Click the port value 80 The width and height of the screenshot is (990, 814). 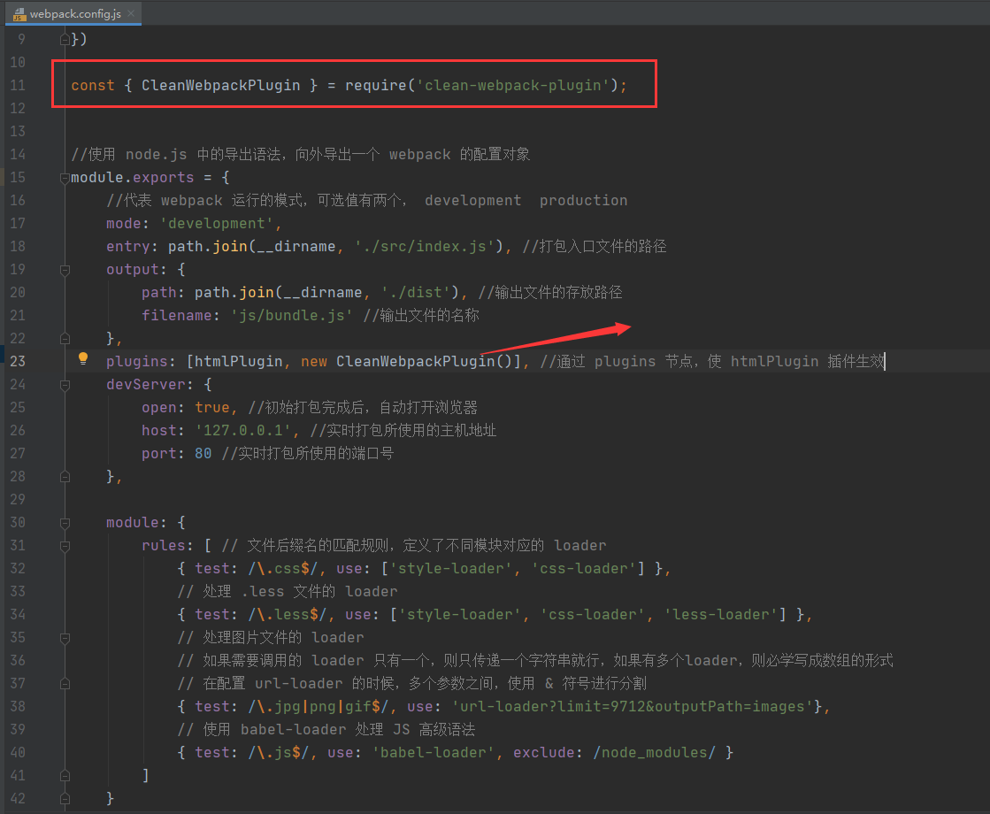click(203, 453)
